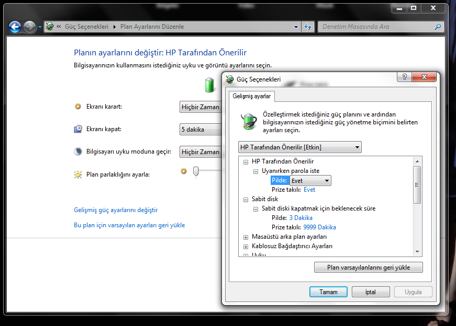Open sleep mode Hiçbir Zaman dropdown
This screenshot has width=456, height=326.
click(x=201, y=152)
